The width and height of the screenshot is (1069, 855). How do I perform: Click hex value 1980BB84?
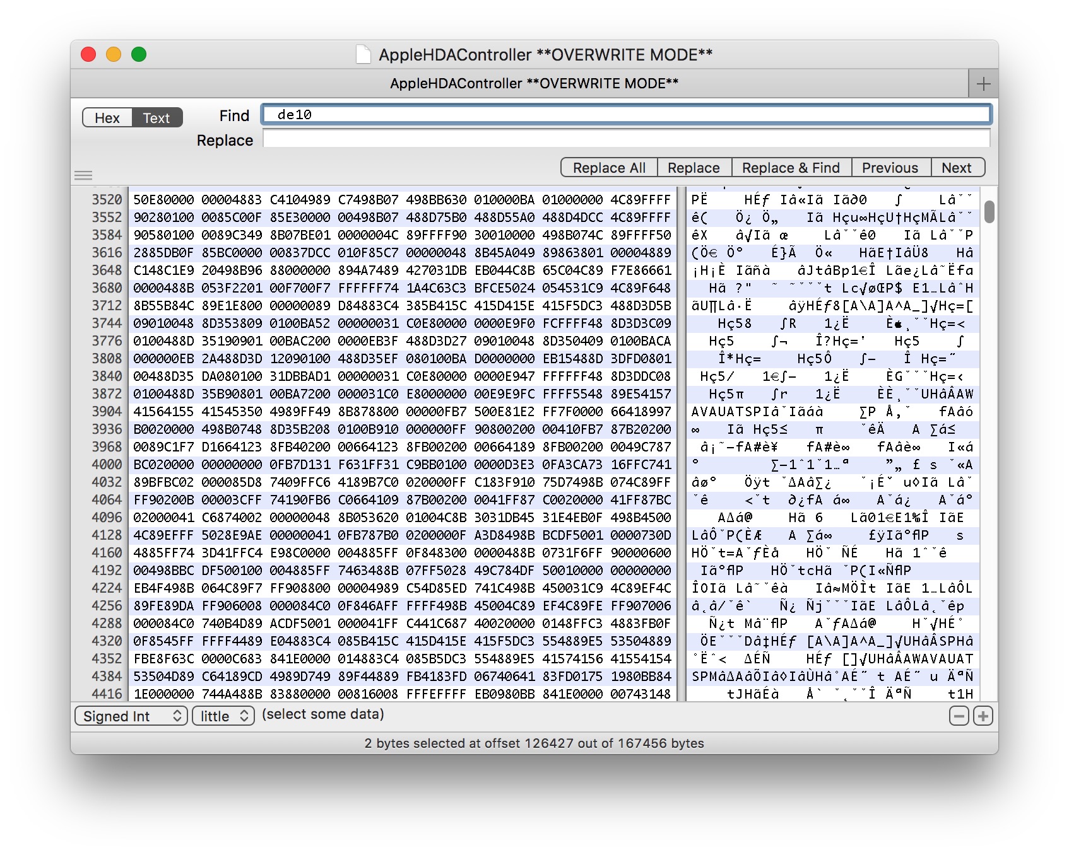(x=641, y=677)
